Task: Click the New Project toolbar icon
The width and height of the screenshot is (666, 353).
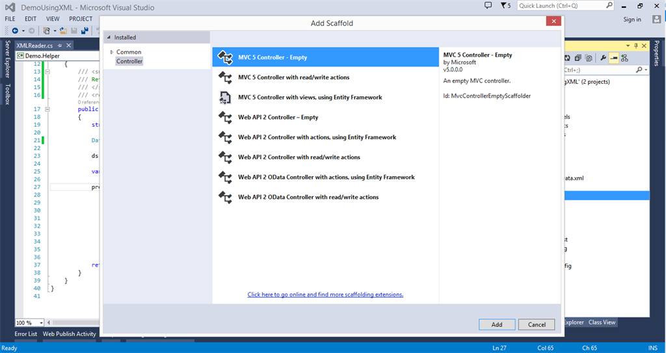Action: 46,31
